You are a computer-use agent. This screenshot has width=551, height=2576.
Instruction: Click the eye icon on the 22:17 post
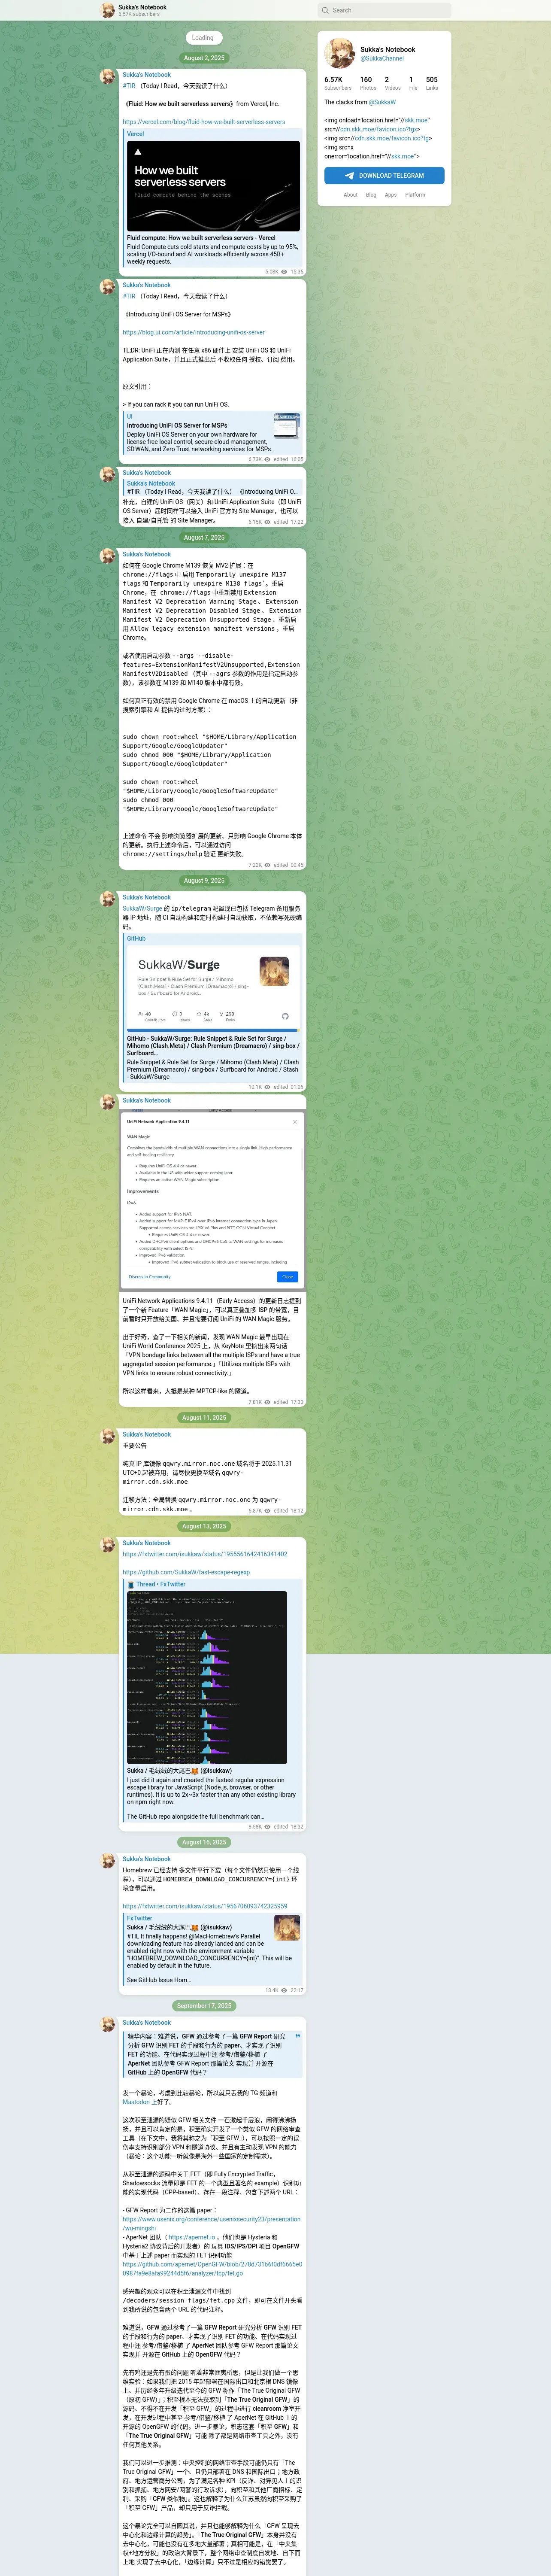[284, 1990]
